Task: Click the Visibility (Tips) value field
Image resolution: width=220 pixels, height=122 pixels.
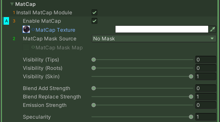Action: pos(206,60)
